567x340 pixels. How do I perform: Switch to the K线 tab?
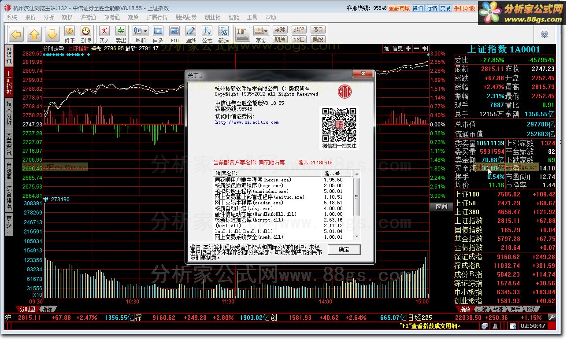531,309
